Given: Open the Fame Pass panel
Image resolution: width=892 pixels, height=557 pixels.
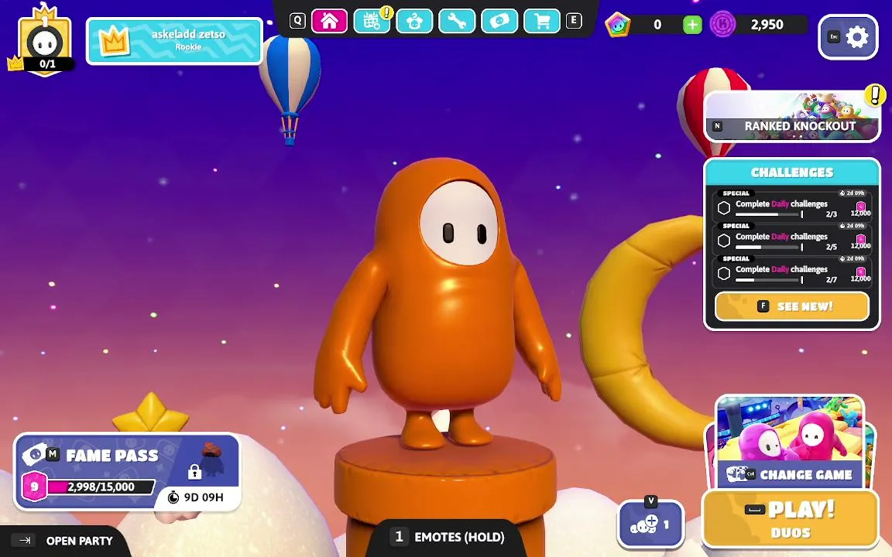Looking at the screenshot, I should [x=127, y=471].
